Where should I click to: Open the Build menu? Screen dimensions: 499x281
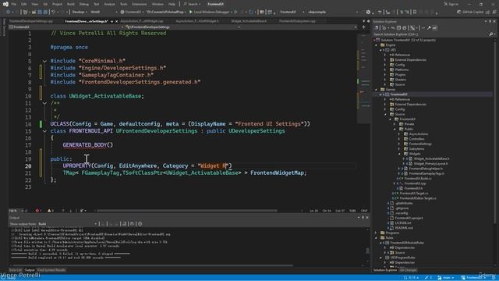(x=71, y=4)
